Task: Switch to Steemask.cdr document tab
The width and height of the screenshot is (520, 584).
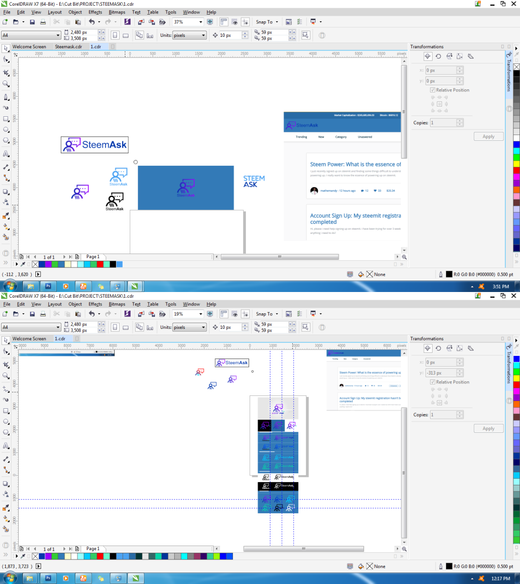Action: point(69,47)
